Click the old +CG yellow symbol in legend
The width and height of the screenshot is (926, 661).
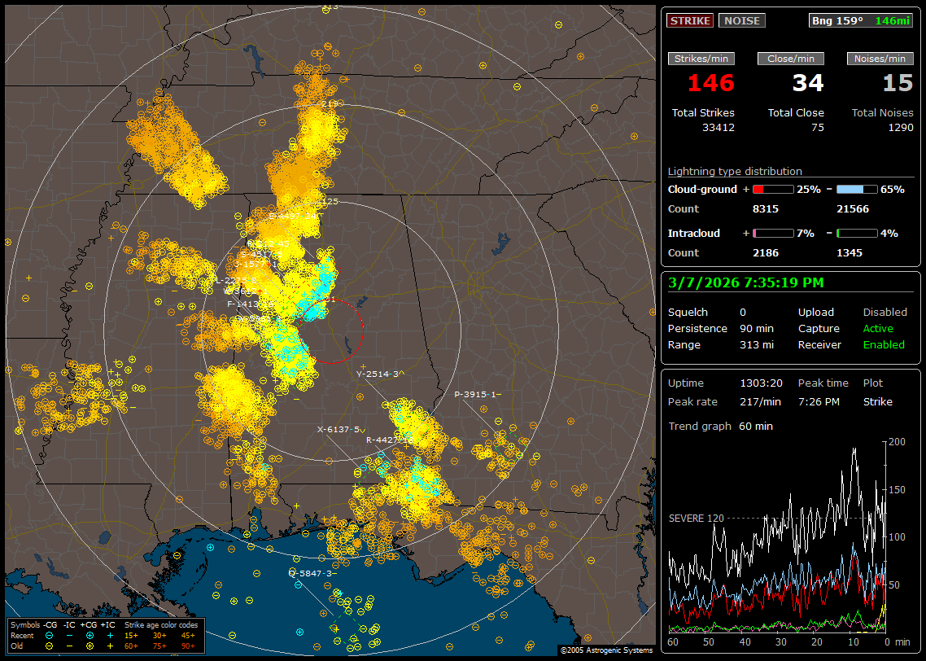click(89, 646)
